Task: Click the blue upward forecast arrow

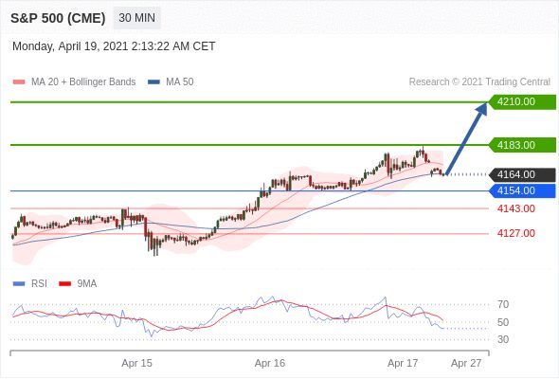Action: point(466,138)
